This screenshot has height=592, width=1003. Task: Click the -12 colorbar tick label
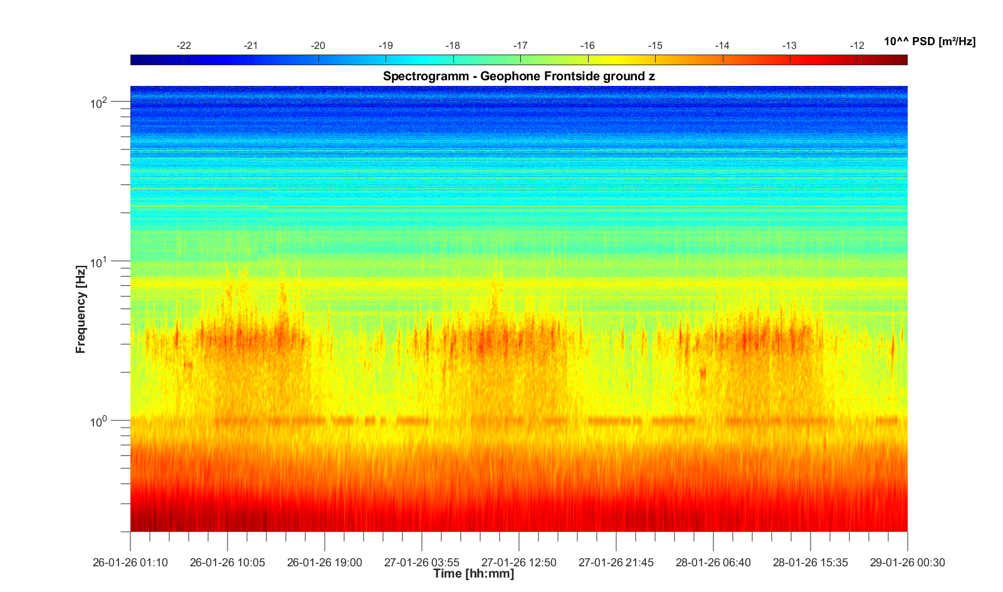857,46
